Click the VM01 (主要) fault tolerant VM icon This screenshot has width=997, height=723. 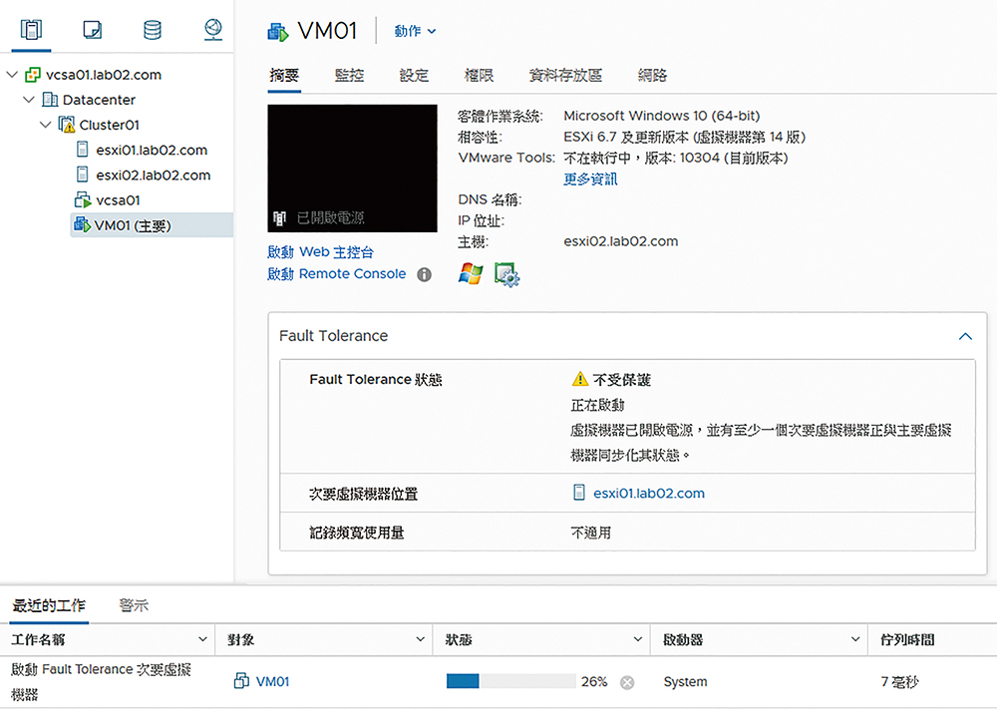click(x=82, y=224)
